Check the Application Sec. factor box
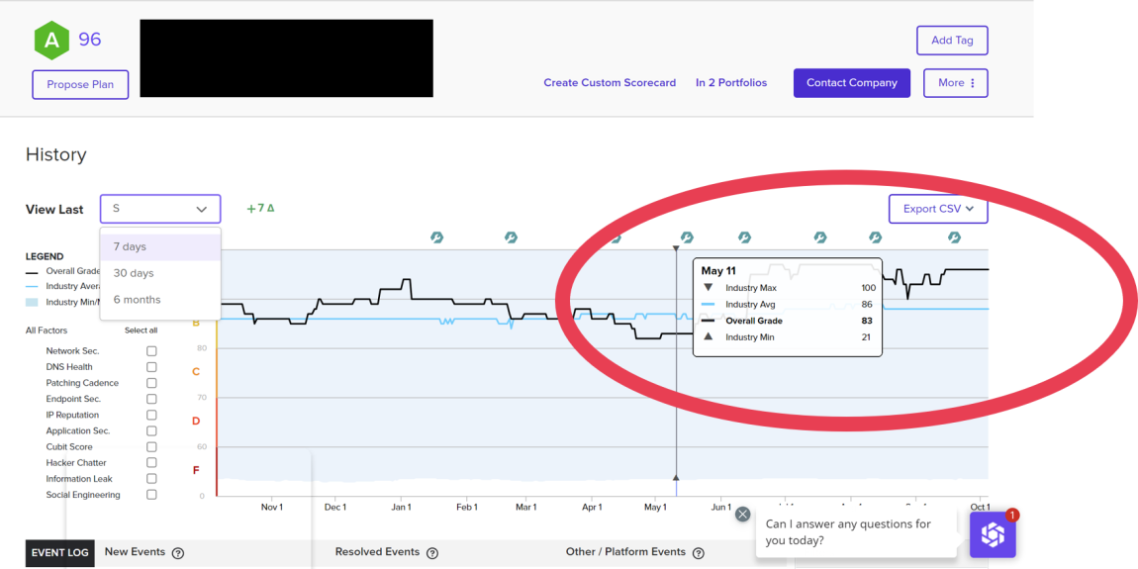 click(x=151, y=431)
